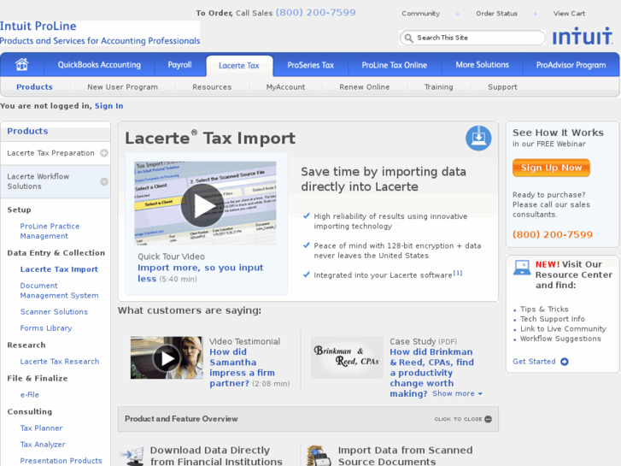Open Lacerte Tax Research link
Image resolution: width=621 pixels, height=466 pixels.
pos(60,362)
